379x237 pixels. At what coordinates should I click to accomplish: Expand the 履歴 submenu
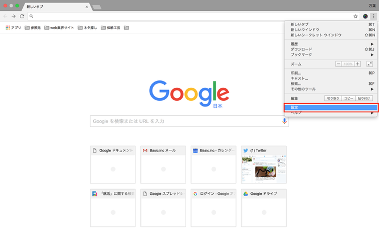[331, 44]
